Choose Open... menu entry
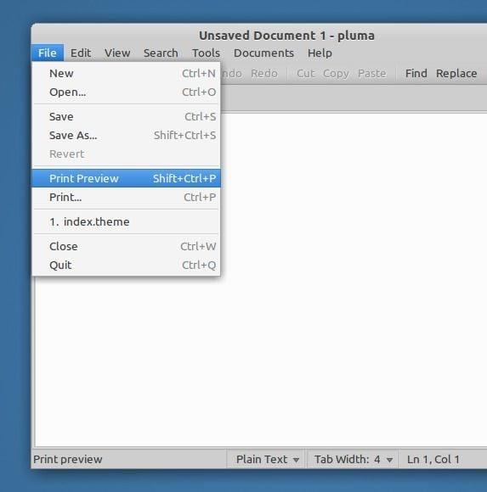This screenshot has height=492, width=487. point(126,92)
